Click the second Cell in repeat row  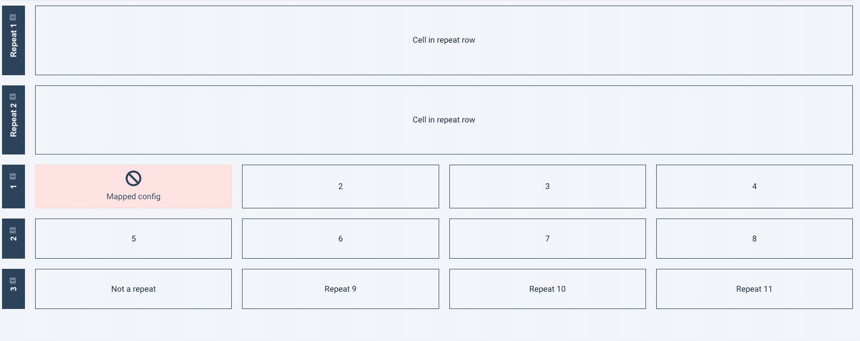click(x=443, y=120)
